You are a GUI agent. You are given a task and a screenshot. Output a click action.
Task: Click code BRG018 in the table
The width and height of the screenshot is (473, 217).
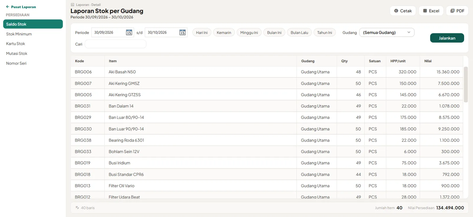coord(82,174)
